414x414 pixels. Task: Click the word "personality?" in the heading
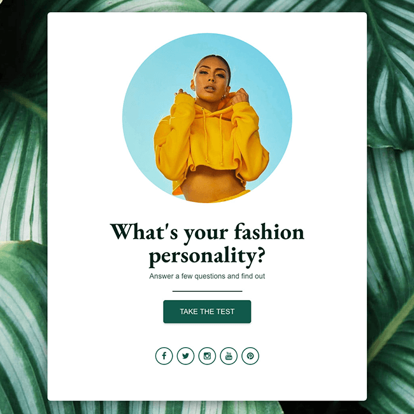tap(207, 255)
